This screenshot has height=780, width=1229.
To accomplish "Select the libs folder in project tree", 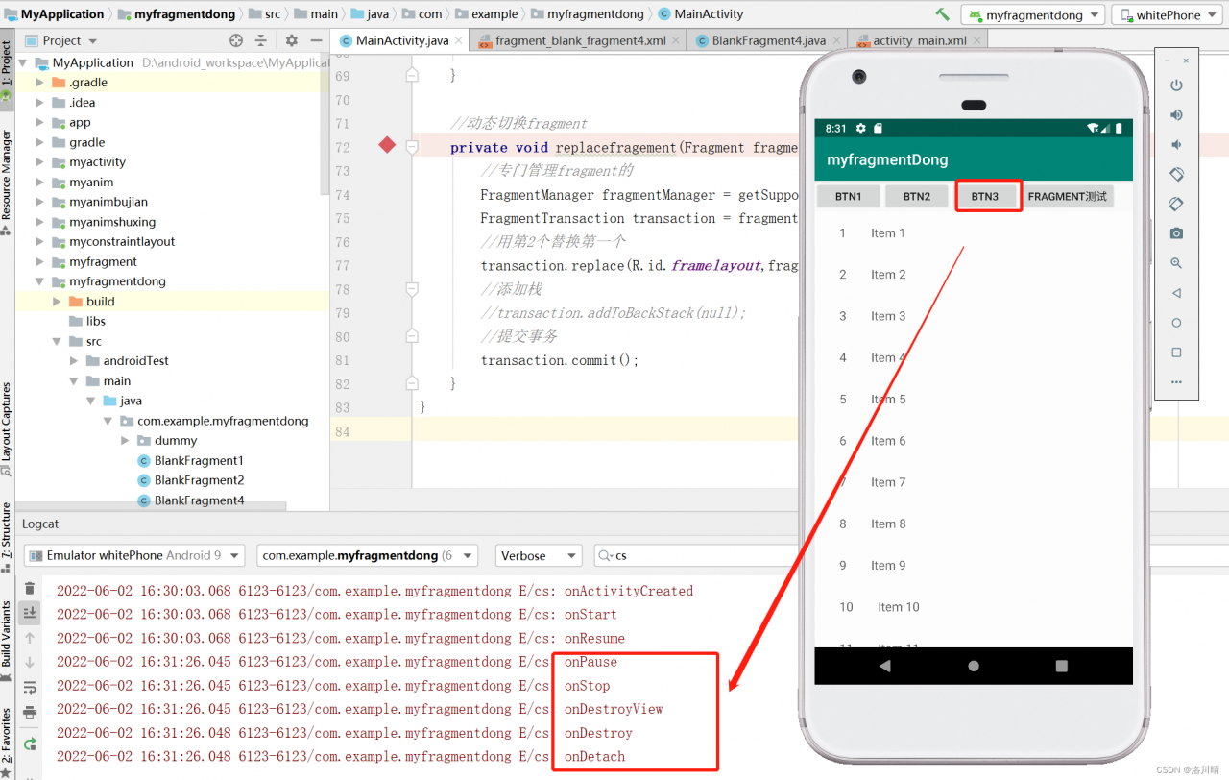I will [87, 321].
